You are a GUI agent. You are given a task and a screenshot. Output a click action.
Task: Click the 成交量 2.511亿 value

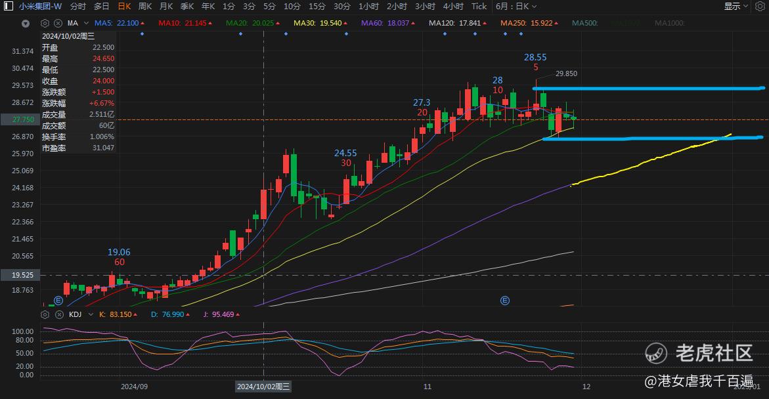[x=102, y=114]
